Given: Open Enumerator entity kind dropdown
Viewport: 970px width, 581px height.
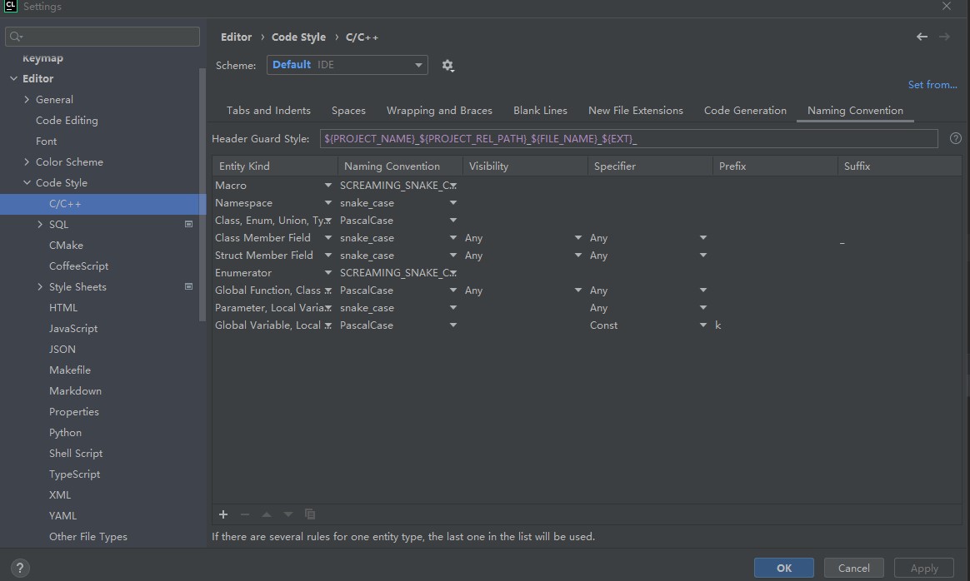Looking at the screenshot, I should click(x=327, y=272).
